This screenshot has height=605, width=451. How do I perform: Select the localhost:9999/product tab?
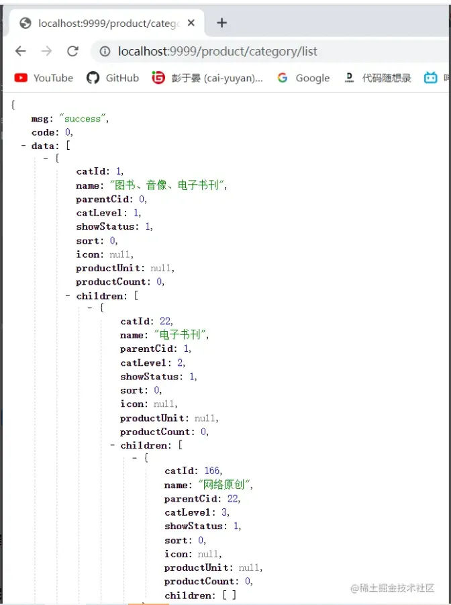coord(107,23)
